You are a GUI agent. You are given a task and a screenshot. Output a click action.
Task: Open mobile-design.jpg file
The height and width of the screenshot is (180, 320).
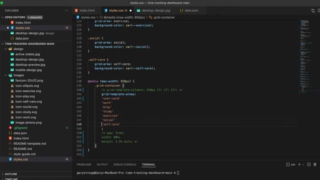coord(28,70)
